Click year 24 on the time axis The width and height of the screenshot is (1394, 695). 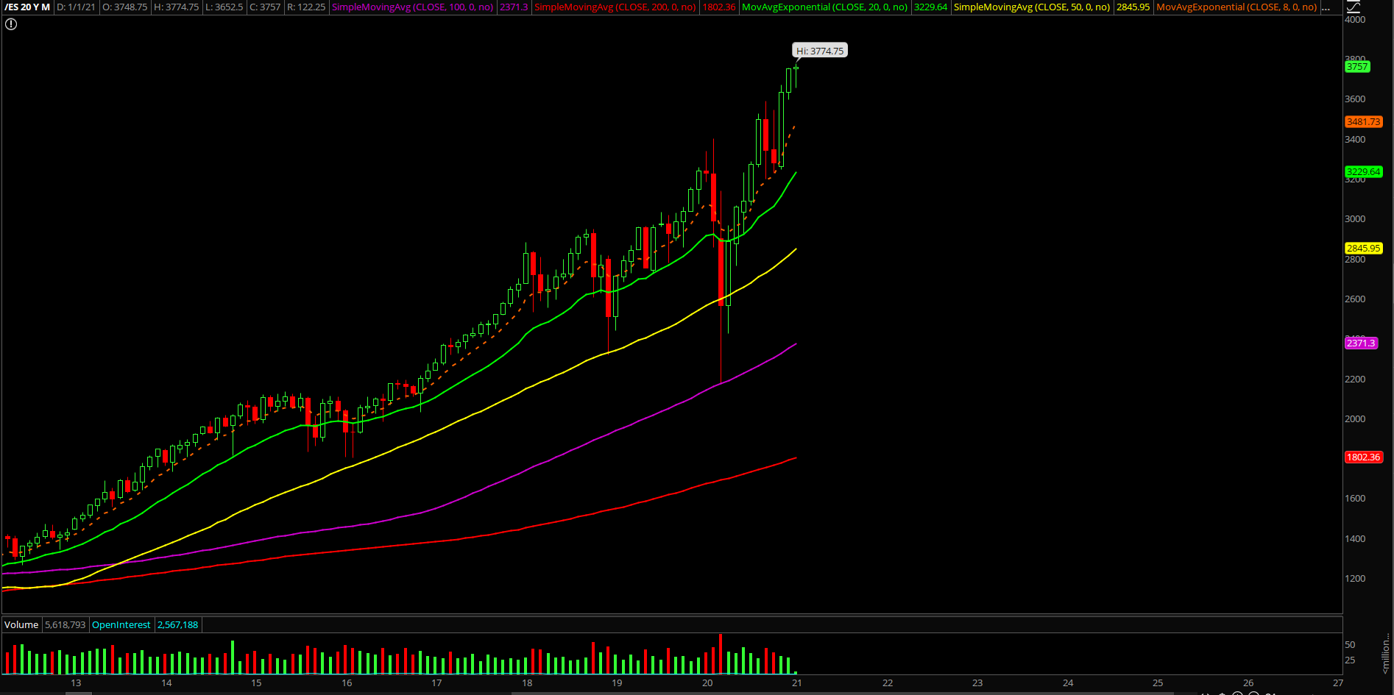click(1068, 683)
